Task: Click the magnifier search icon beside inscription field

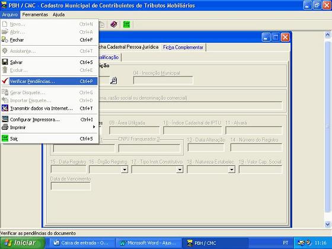Action: [114, 81]
